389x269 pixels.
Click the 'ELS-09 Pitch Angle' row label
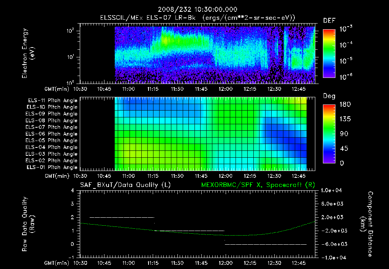pyautogui.click(x=52, y=114)
